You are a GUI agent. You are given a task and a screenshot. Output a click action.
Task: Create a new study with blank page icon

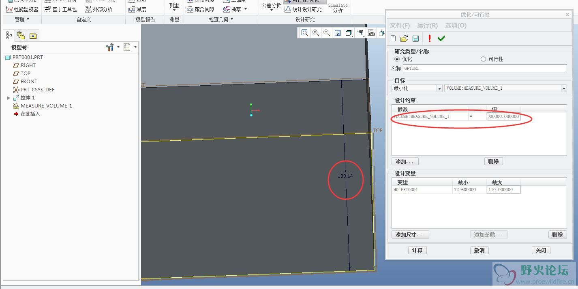[393, 38]
